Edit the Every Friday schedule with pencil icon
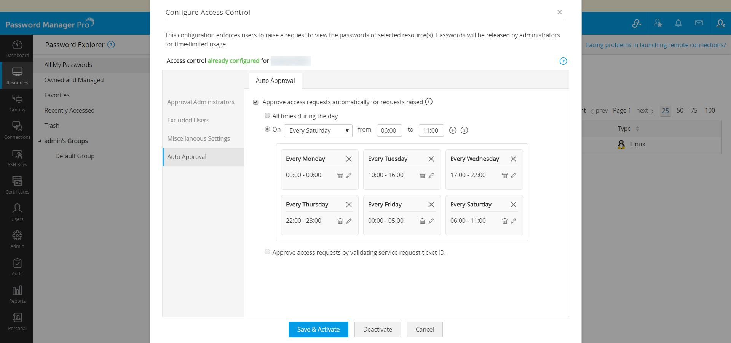Viewport: 731px width, 343px height. point(431,221)
